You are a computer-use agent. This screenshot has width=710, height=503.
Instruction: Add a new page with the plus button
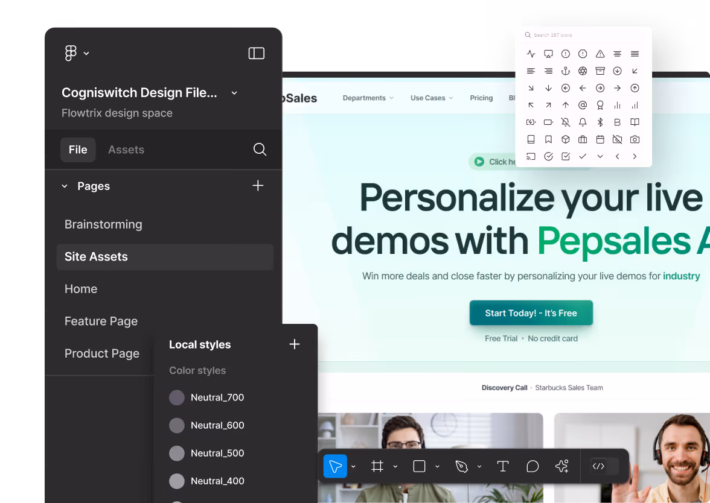pyautogui.click(x=258, y=186)
